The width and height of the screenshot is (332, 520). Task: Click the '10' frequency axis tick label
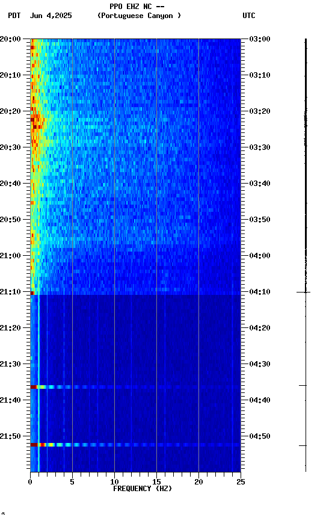tap(114, 482)
